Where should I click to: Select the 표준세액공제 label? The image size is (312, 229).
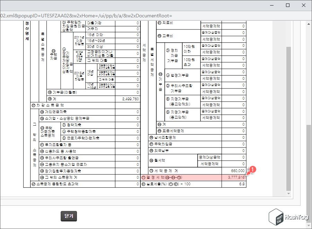pos(171,131)
